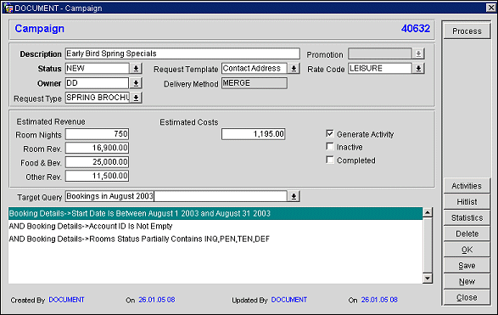The image size is (498, 315).
Task: Close the Campaign window with X
Action: [x=490, y=8]
